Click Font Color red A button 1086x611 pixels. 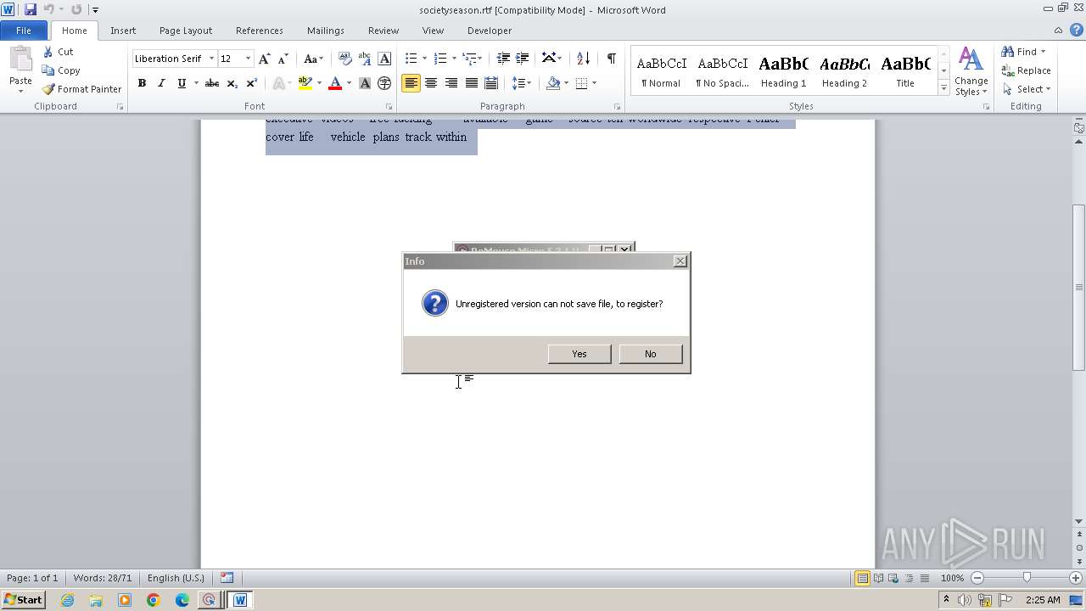[335, 83]
